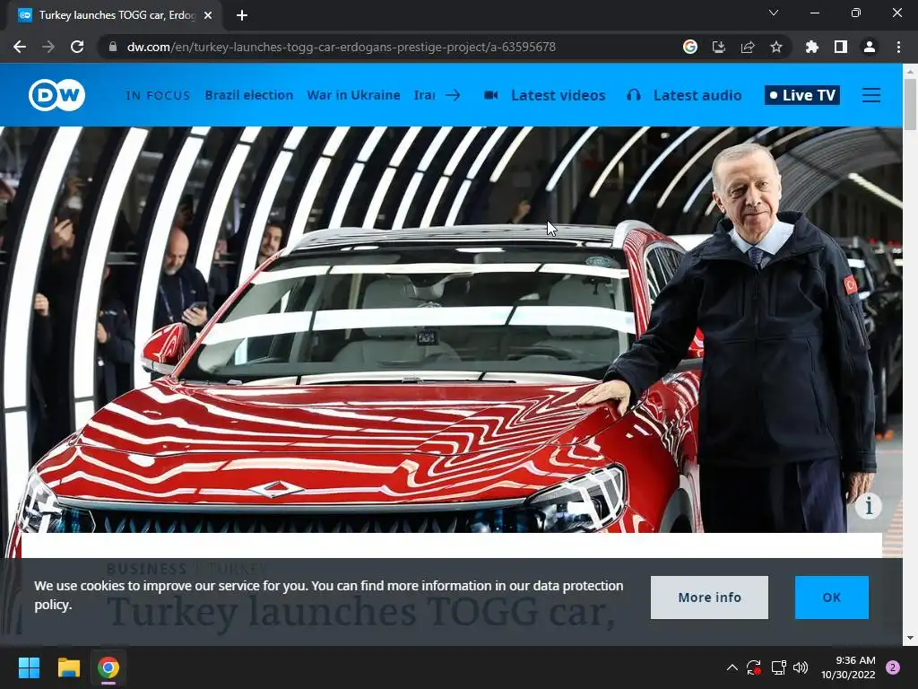Open Latest audio
This screenshot has width=918, height=689.
tap(697, 95)
